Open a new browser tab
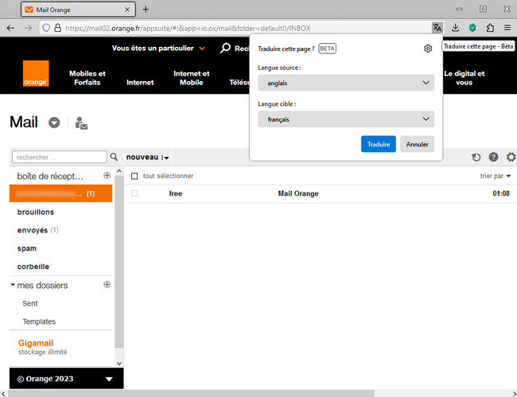The width and height of the screenshot is (517, 397). coord(146,10)
